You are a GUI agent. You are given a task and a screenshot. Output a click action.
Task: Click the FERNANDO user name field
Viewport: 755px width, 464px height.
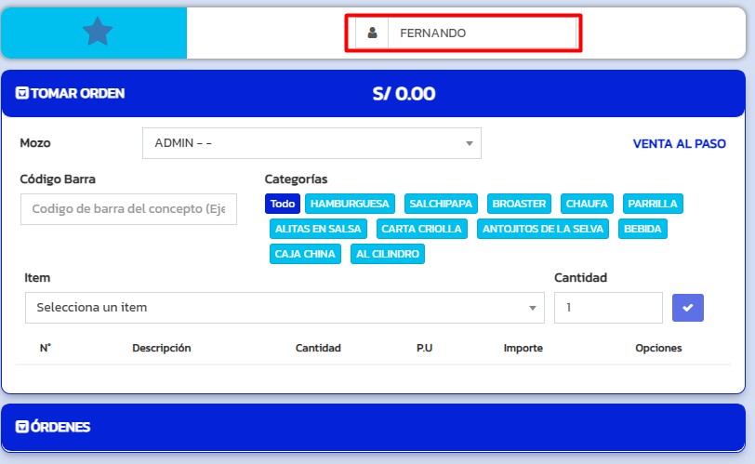coord(482,33)
